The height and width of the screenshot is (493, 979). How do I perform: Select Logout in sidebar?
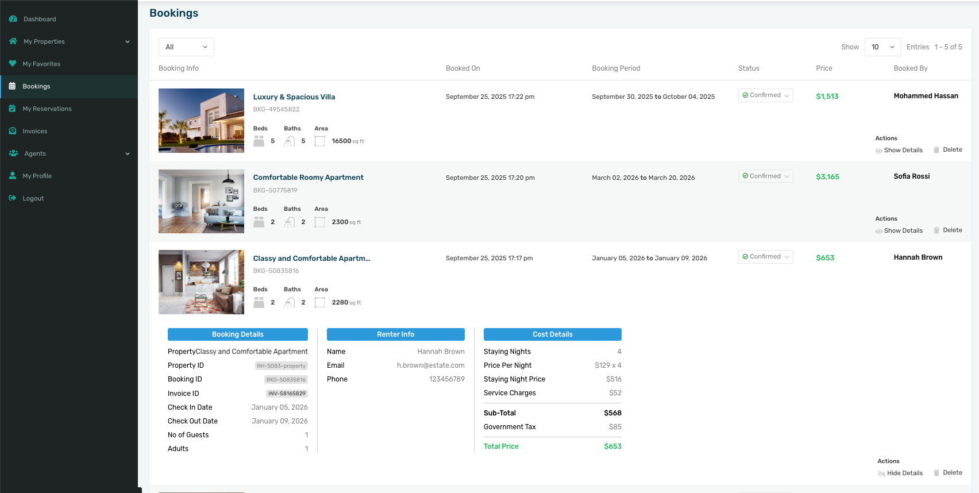33,198
